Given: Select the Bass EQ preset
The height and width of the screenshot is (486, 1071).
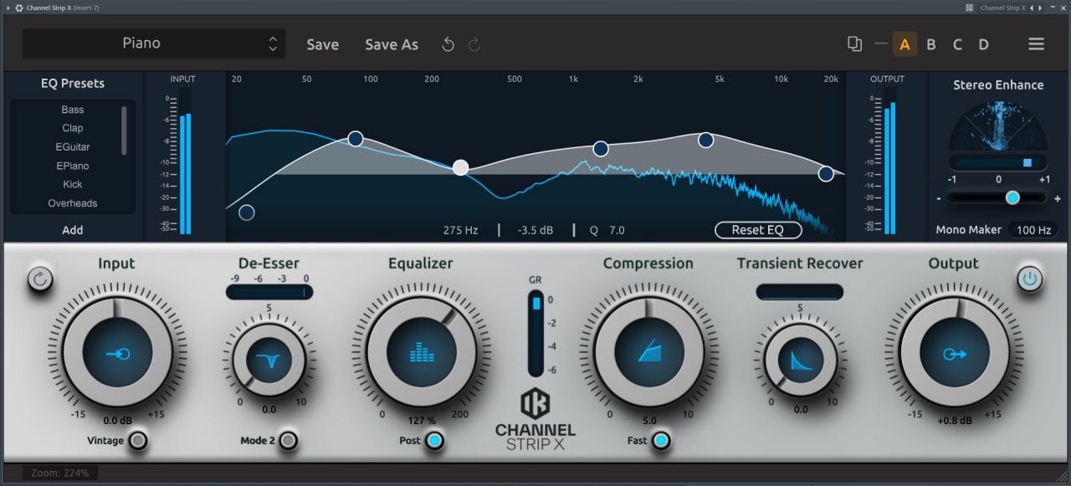Looking at the screenshot, I should pos(73,110).
